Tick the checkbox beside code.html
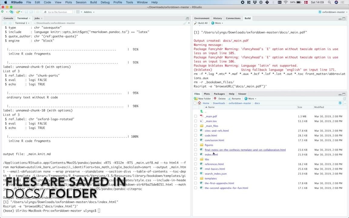 [x=195, y=135]
